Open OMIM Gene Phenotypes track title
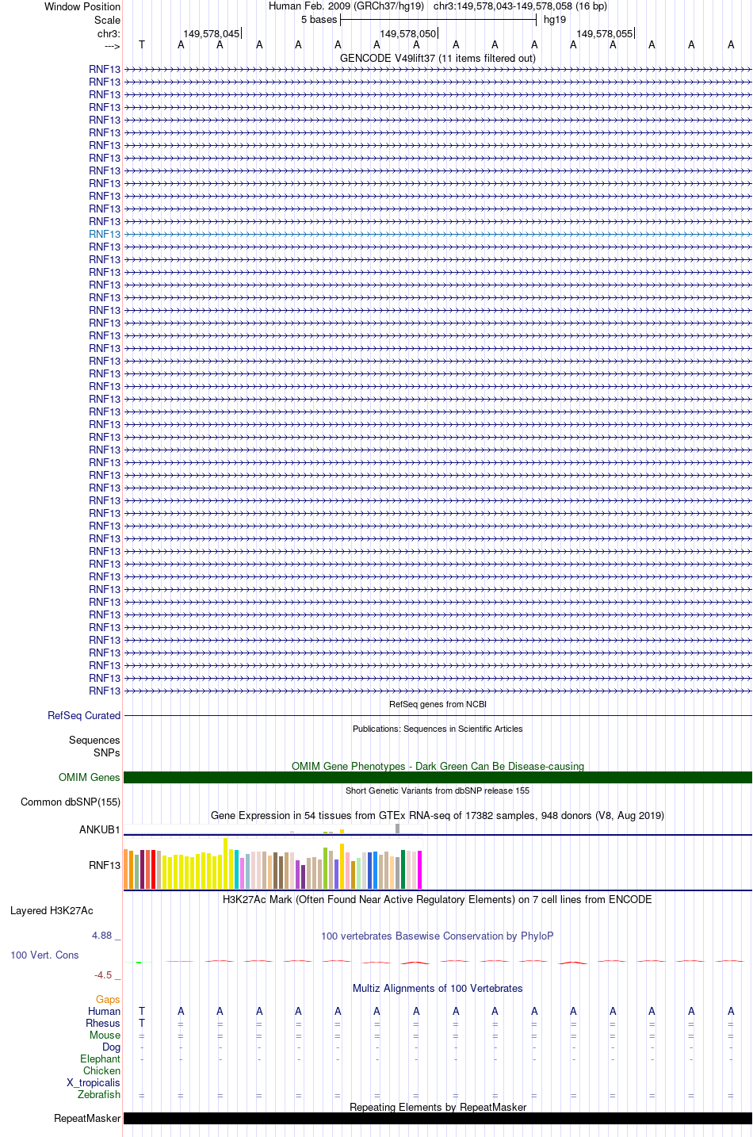Image resolution: width=753 pixels, height=1137 pixels. coord(438,766)
